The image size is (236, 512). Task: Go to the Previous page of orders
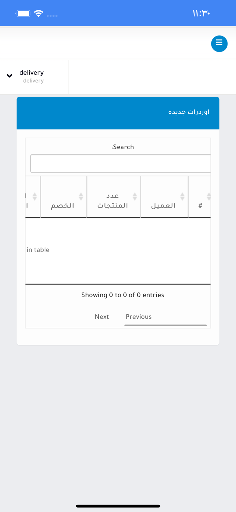tap(139, 317)
